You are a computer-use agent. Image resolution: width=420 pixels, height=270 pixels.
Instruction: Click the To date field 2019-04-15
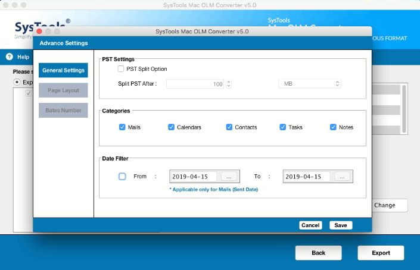[x=307, y=177]
